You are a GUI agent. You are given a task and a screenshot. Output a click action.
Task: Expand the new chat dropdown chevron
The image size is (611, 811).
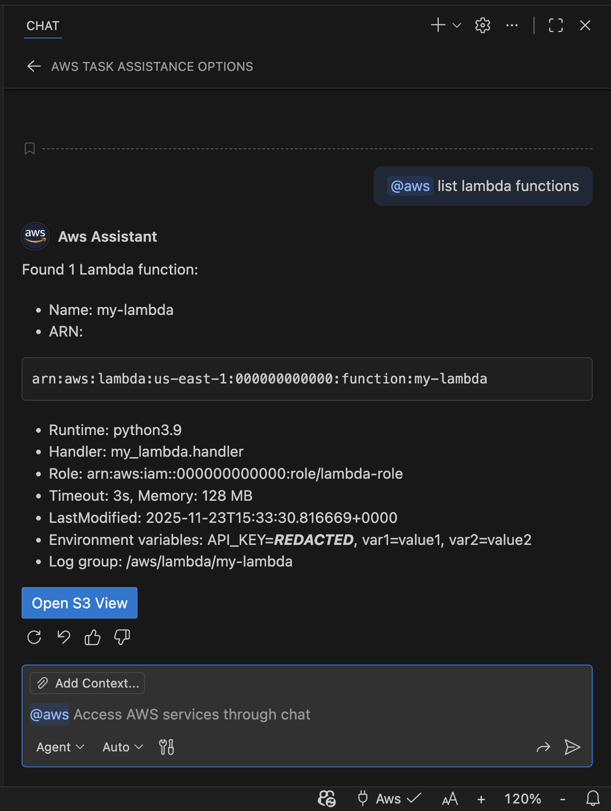[457, 25]
